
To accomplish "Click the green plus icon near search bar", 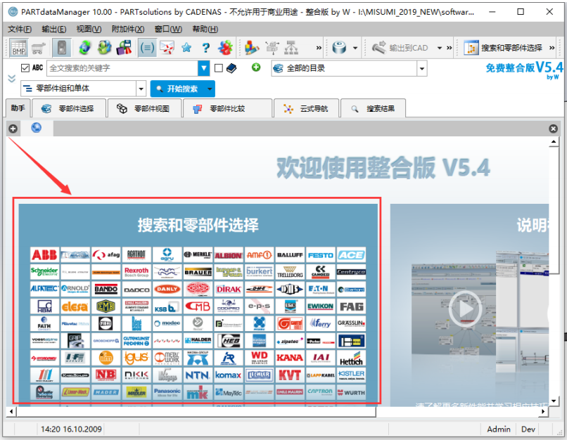I will [255, 67].
